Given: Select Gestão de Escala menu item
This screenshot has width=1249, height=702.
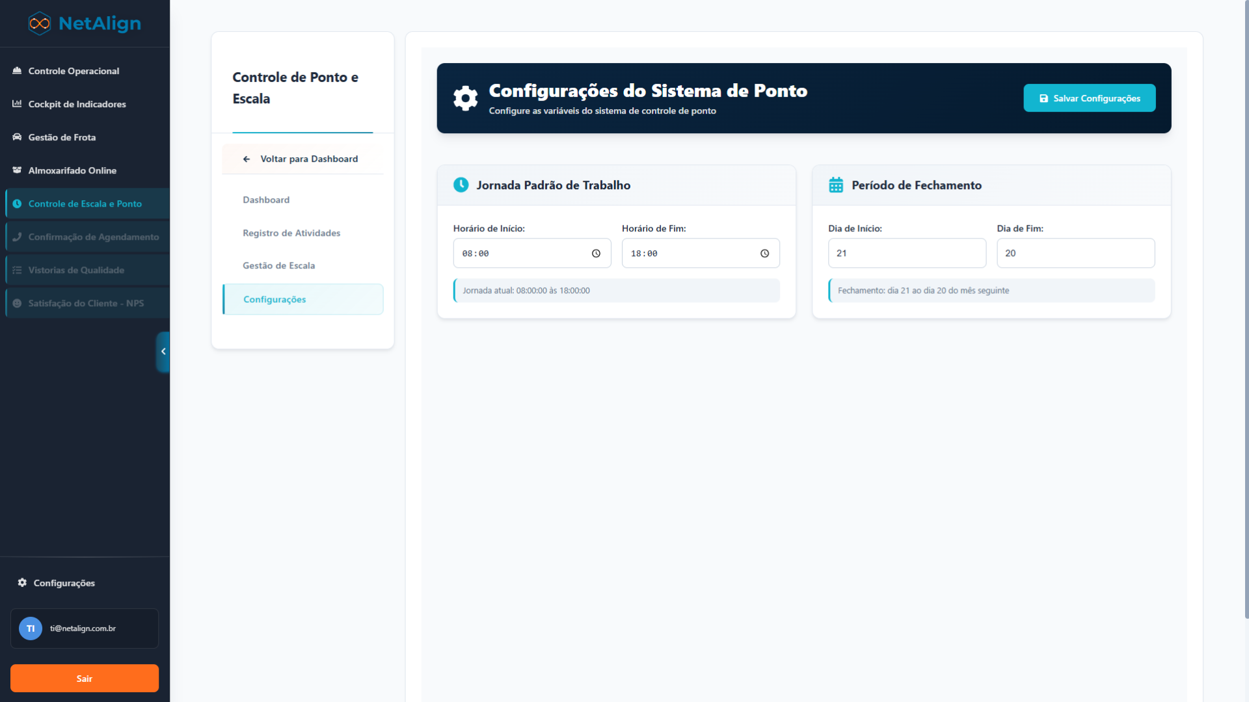Looking at the screenshot, I should point(278,266).
